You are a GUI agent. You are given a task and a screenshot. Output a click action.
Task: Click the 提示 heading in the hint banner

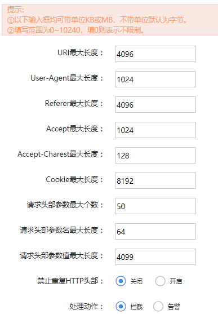click(x=16, y=10)
